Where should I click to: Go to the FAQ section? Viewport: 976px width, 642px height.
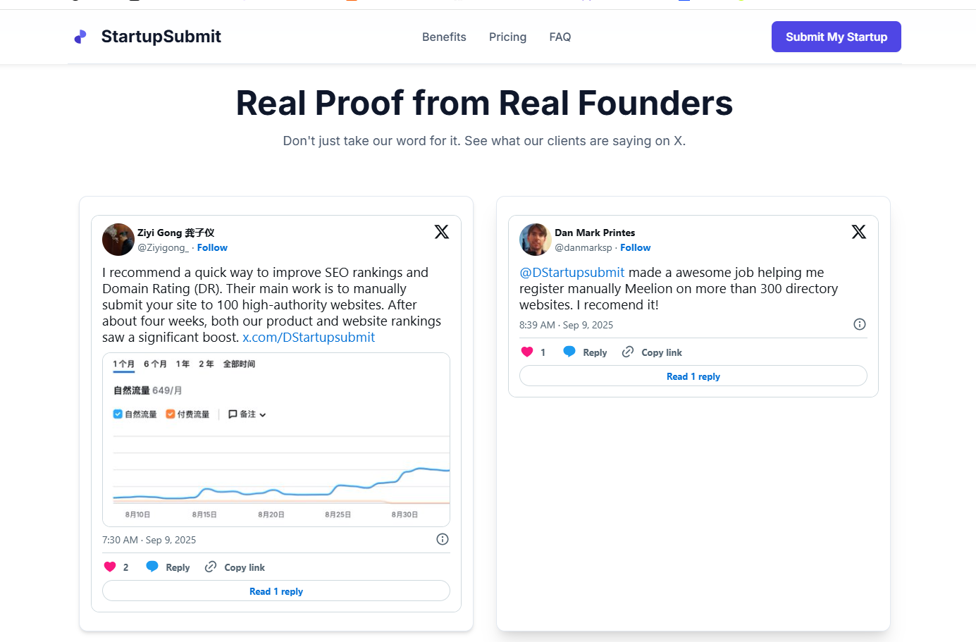tap(560, 37)
